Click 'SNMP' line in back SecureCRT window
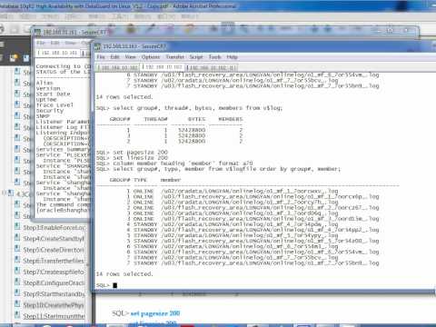The image size is (436, 327). coord(43,116)
